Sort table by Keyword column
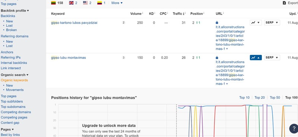298x137 pixels. click(x=58, y=14)
